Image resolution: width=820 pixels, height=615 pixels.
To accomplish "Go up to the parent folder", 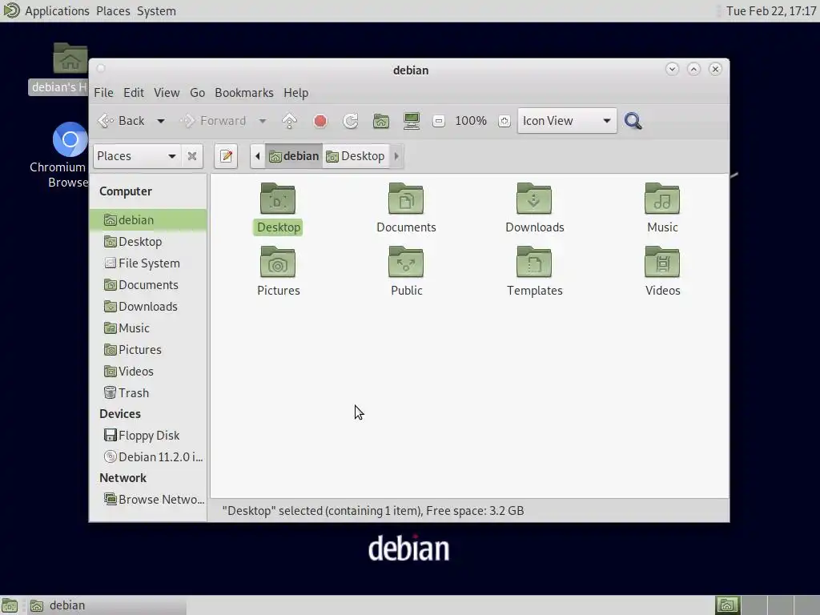I will (x=289, y=121).
